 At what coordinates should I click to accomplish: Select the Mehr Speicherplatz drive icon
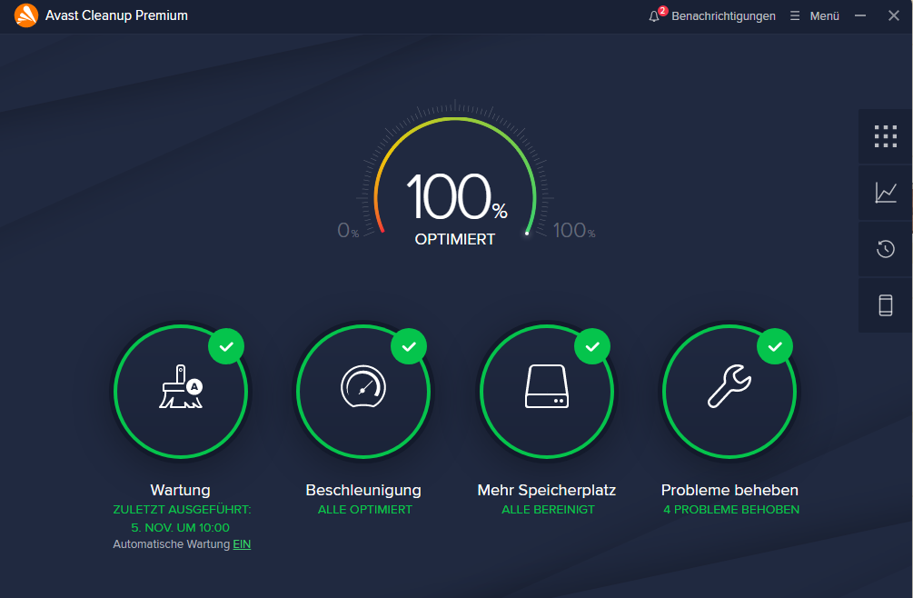[x=546, y=389]
